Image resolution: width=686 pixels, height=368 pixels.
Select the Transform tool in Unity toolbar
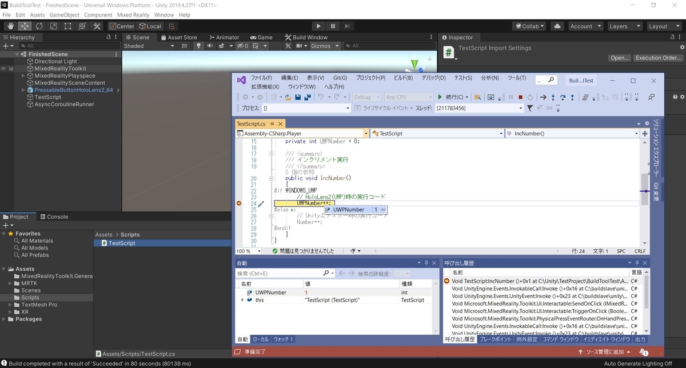tap(82, 26)
